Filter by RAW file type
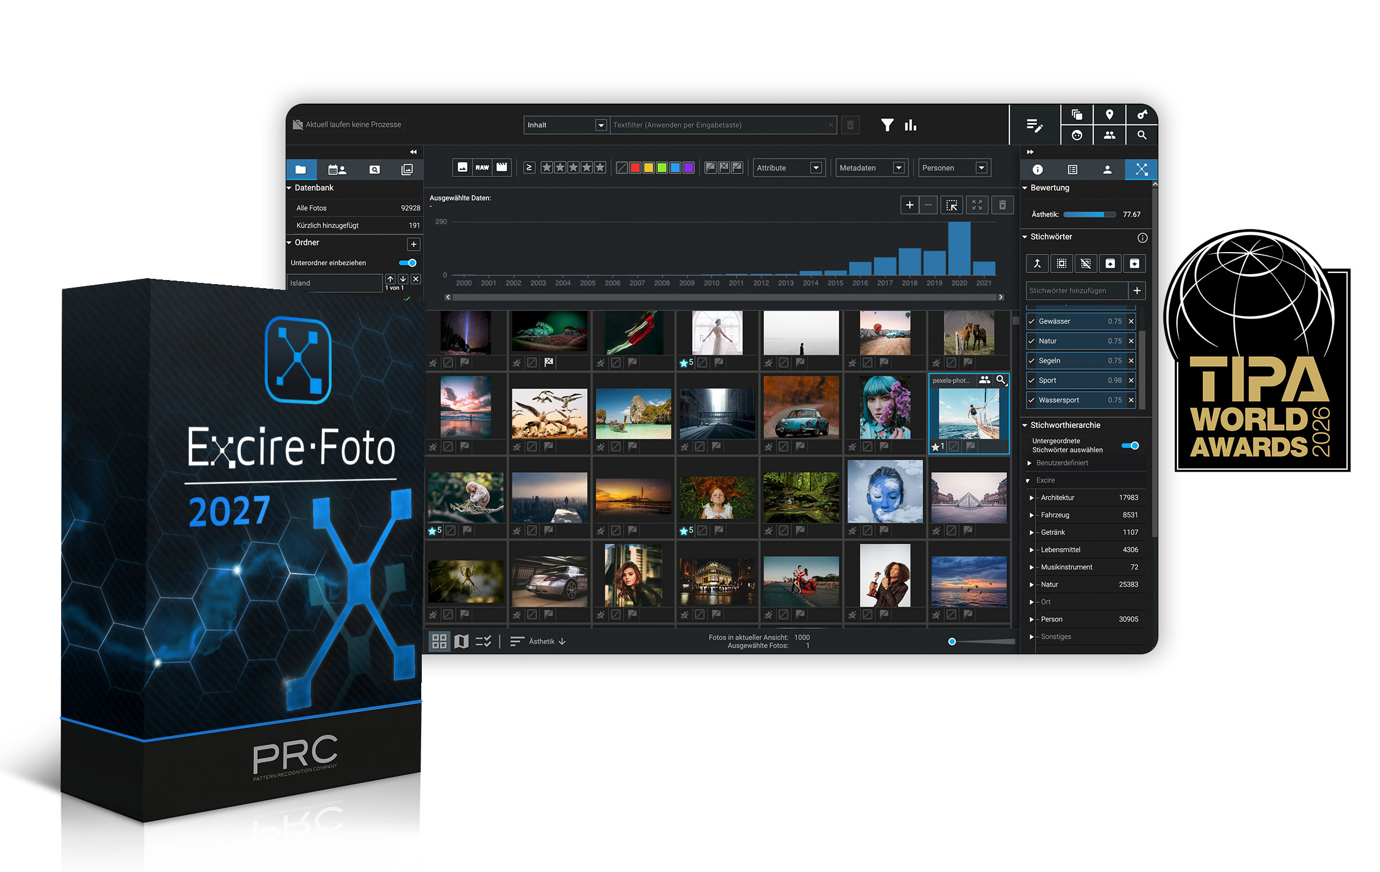1380x872 pixels. (x=482, y=168)
